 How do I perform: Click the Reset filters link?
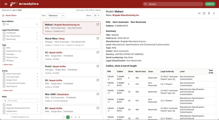coord(11,16)
